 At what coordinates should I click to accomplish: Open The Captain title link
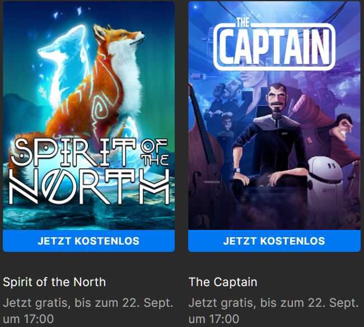[223, 282]
